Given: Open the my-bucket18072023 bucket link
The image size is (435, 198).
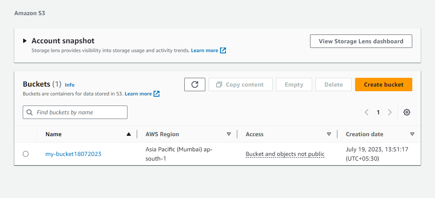Looking at the screenshot, I should 73,154.
